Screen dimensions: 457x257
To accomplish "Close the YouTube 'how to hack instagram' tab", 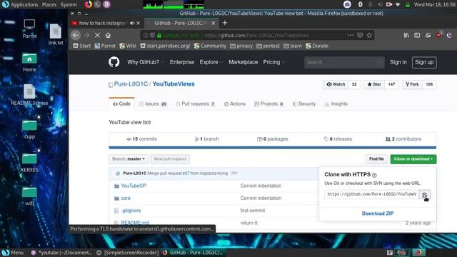I will pos(138,23).
